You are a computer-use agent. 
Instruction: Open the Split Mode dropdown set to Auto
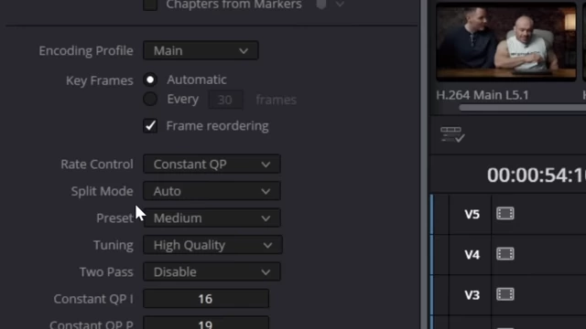[x=212, y=191]
